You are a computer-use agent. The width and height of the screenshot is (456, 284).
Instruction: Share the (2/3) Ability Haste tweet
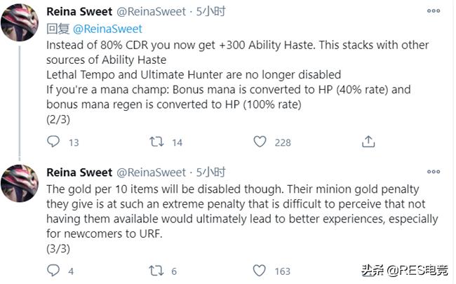[368, 142]
